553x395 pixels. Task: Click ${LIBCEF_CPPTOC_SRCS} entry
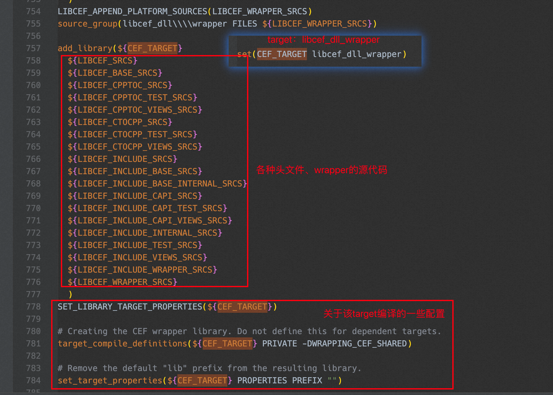[x=120, y=85]
